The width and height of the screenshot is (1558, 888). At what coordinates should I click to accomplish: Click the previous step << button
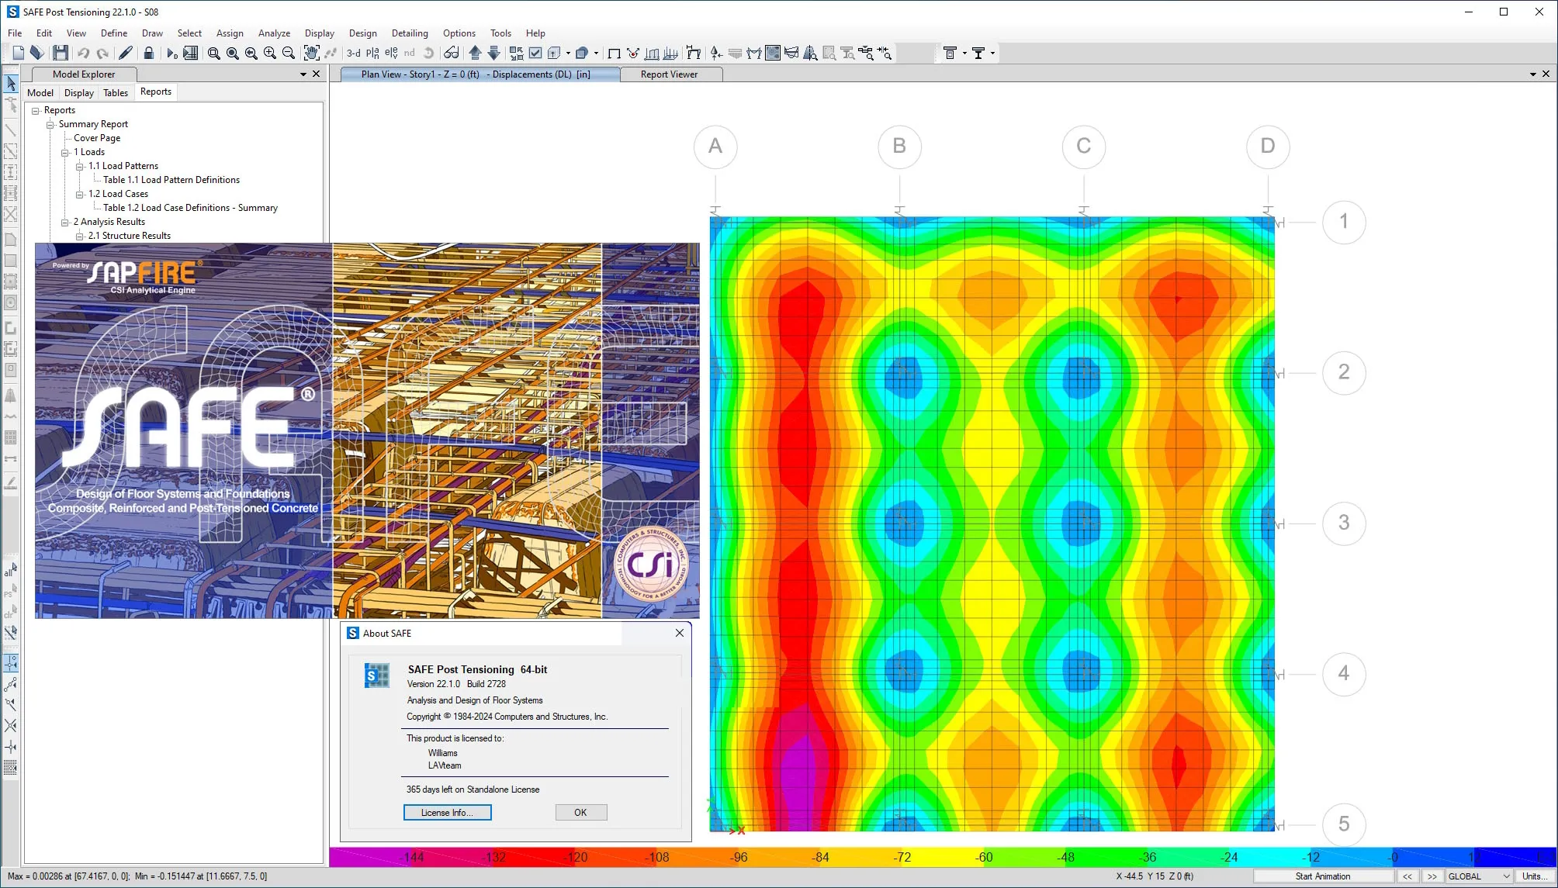(x=1407, y=876)
